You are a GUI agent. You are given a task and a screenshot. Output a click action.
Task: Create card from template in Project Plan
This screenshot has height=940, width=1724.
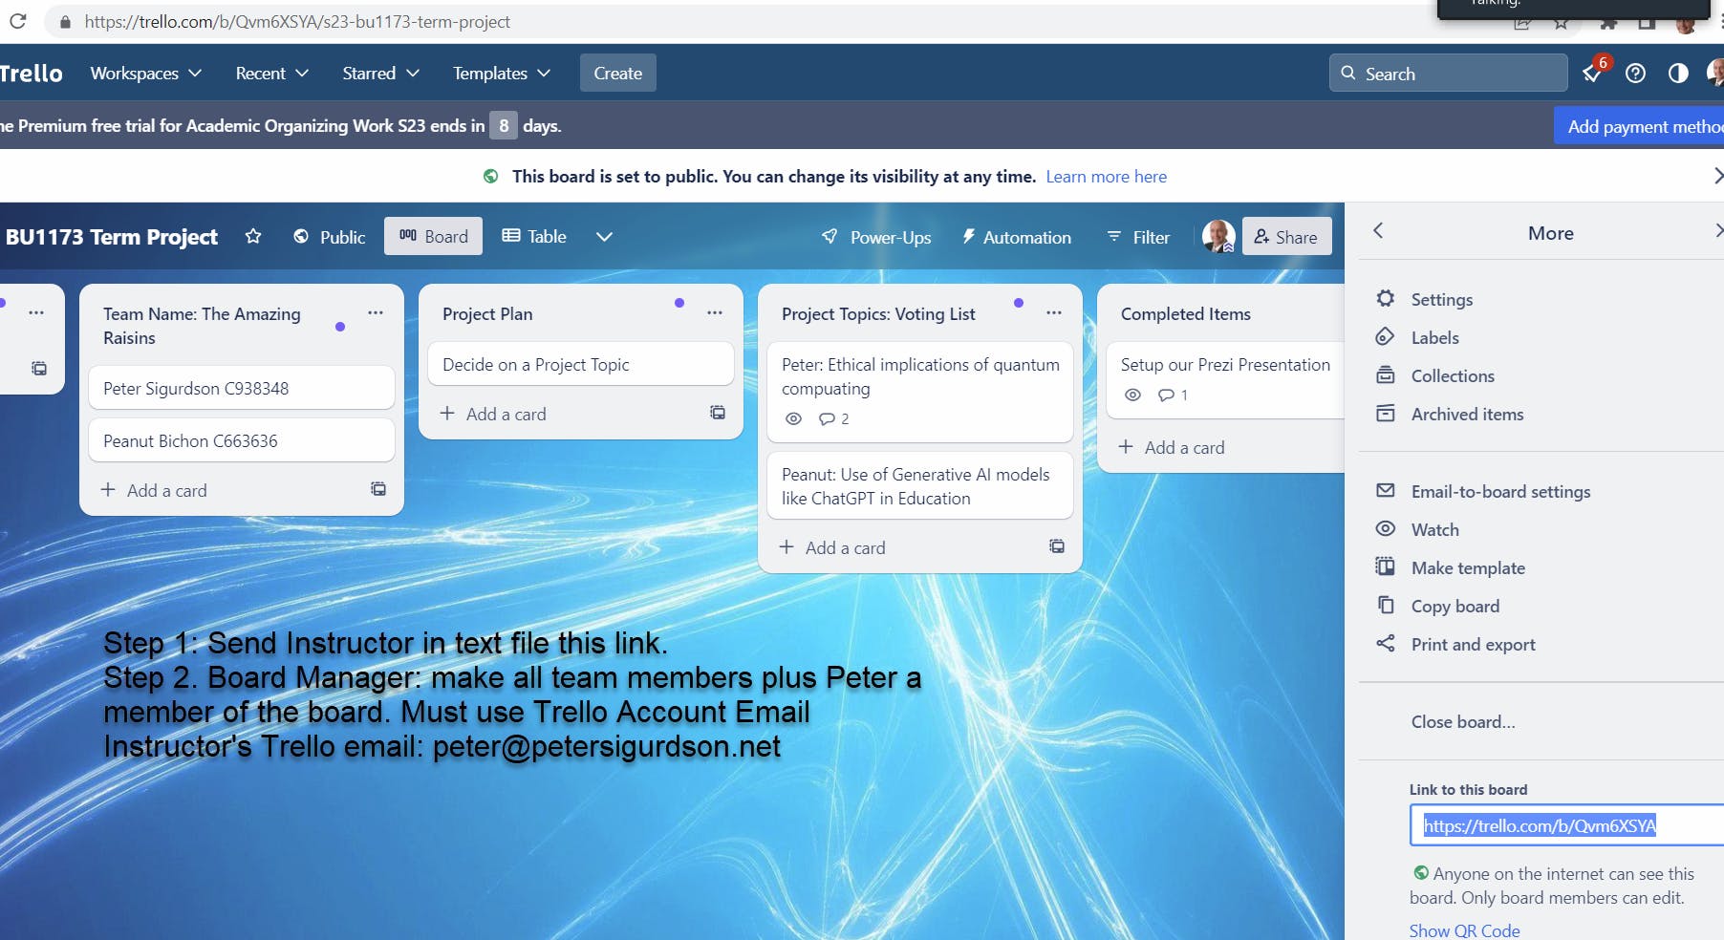tap(718, 413)
